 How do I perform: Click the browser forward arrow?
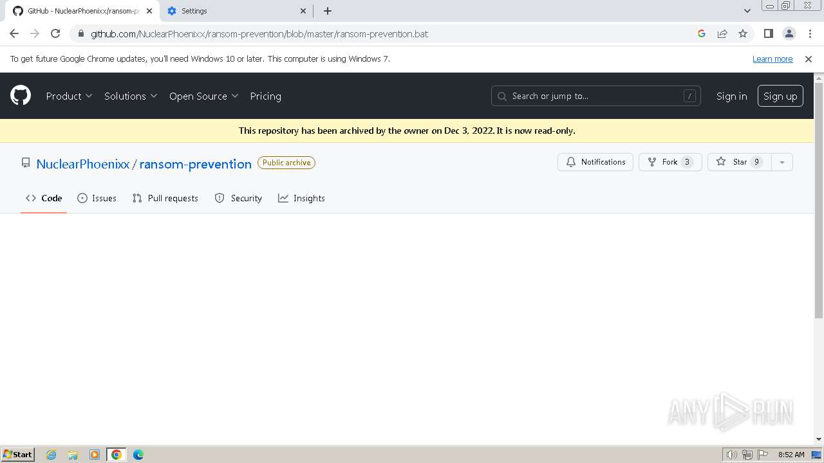(x=35, y=33)
